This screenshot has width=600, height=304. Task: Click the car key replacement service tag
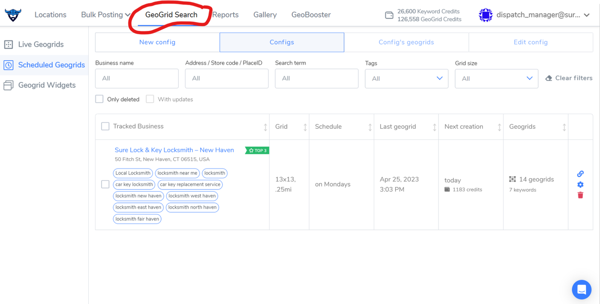[x=190, y=184]
